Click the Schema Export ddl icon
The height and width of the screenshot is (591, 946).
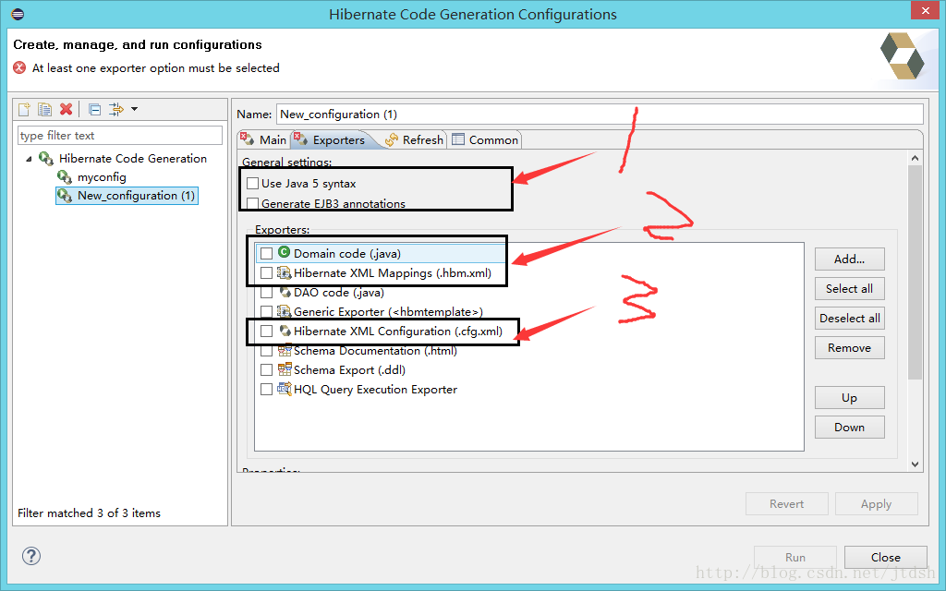[285, 369]
